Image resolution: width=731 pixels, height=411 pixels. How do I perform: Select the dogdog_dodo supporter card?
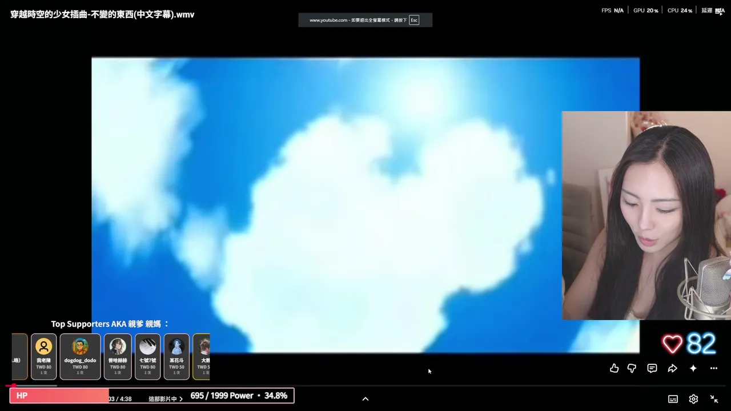click(x=80, y=357)
